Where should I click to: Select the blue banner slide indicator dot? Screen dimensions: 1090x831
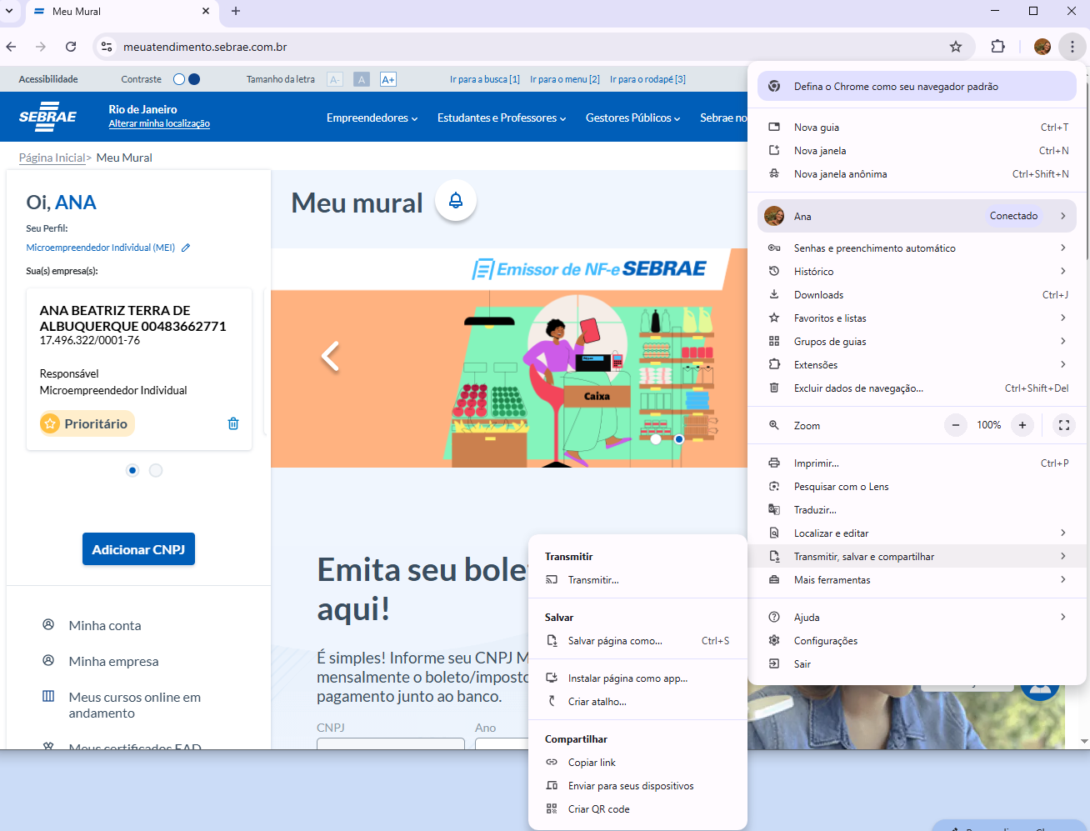coord(679,438)
